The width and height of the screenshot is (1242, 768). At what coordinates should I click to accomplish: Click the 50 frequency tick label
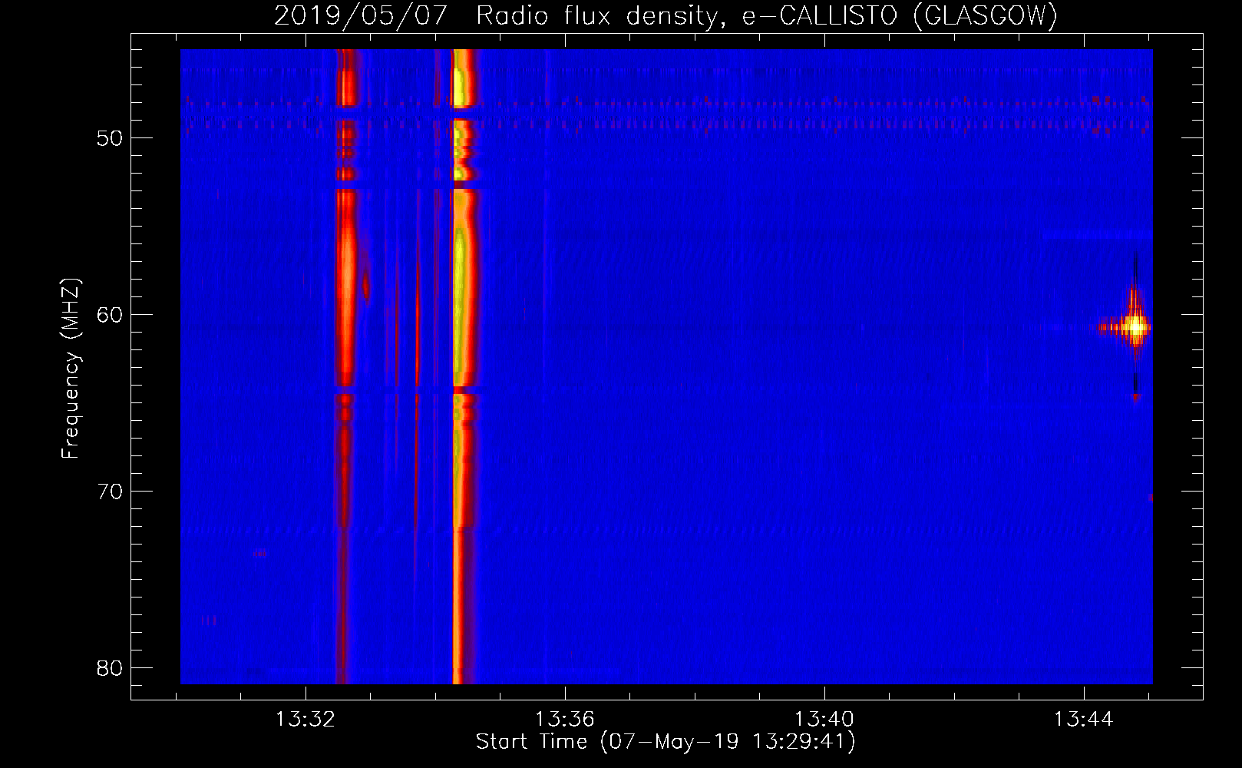(110, 138)
